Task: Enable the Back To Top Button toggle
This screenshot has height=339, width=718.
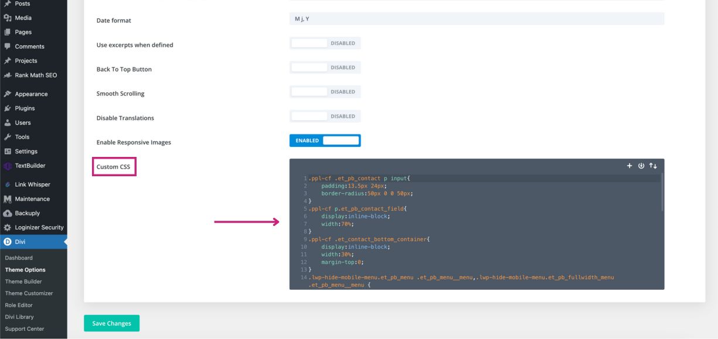Action: click(325, 67)
